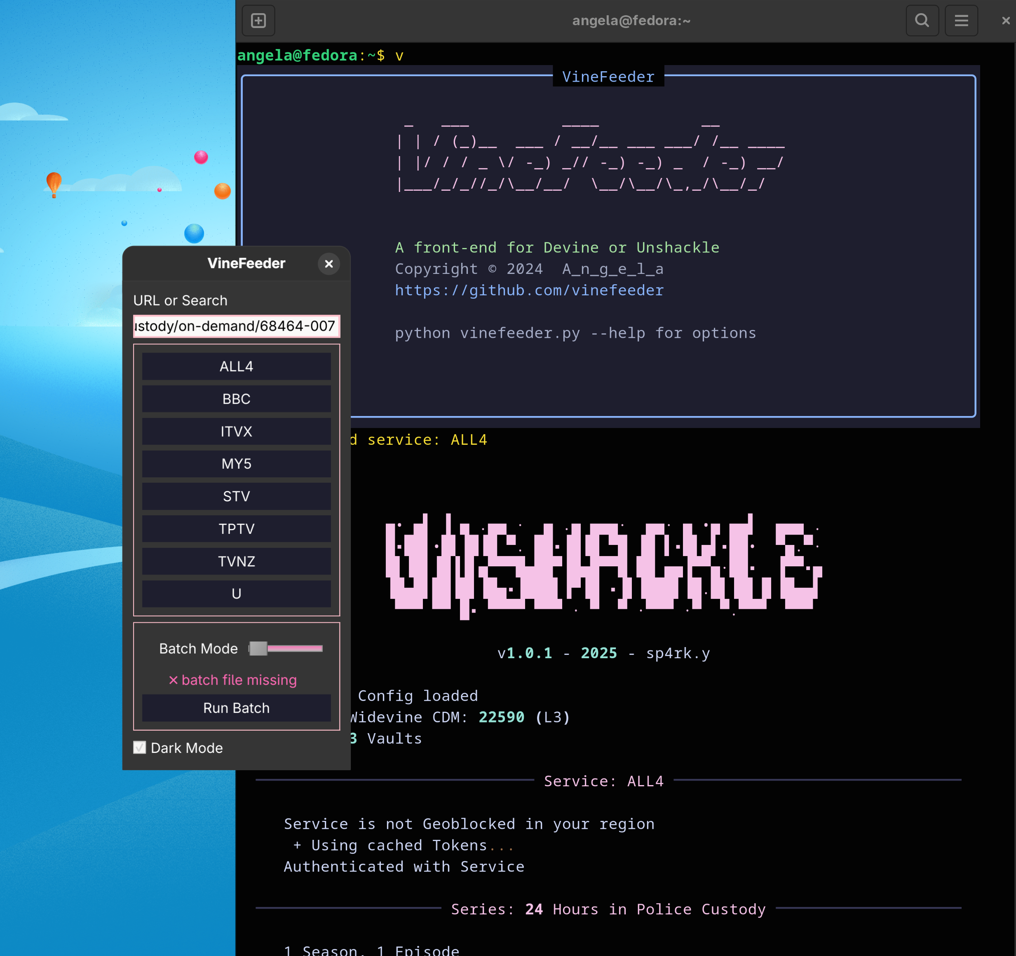This screenshot has width=1016, height=956.
Task: Select the ALL4 service
Action: [x=236, y=366]
